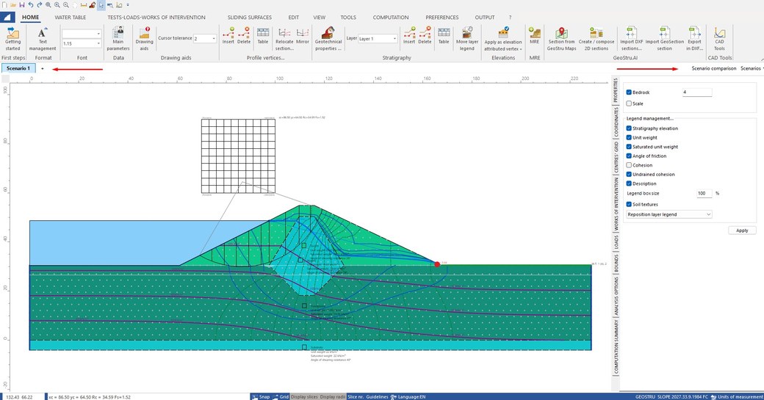Enable the Scale checkbox
764x400 pixels.
[629, 103]
